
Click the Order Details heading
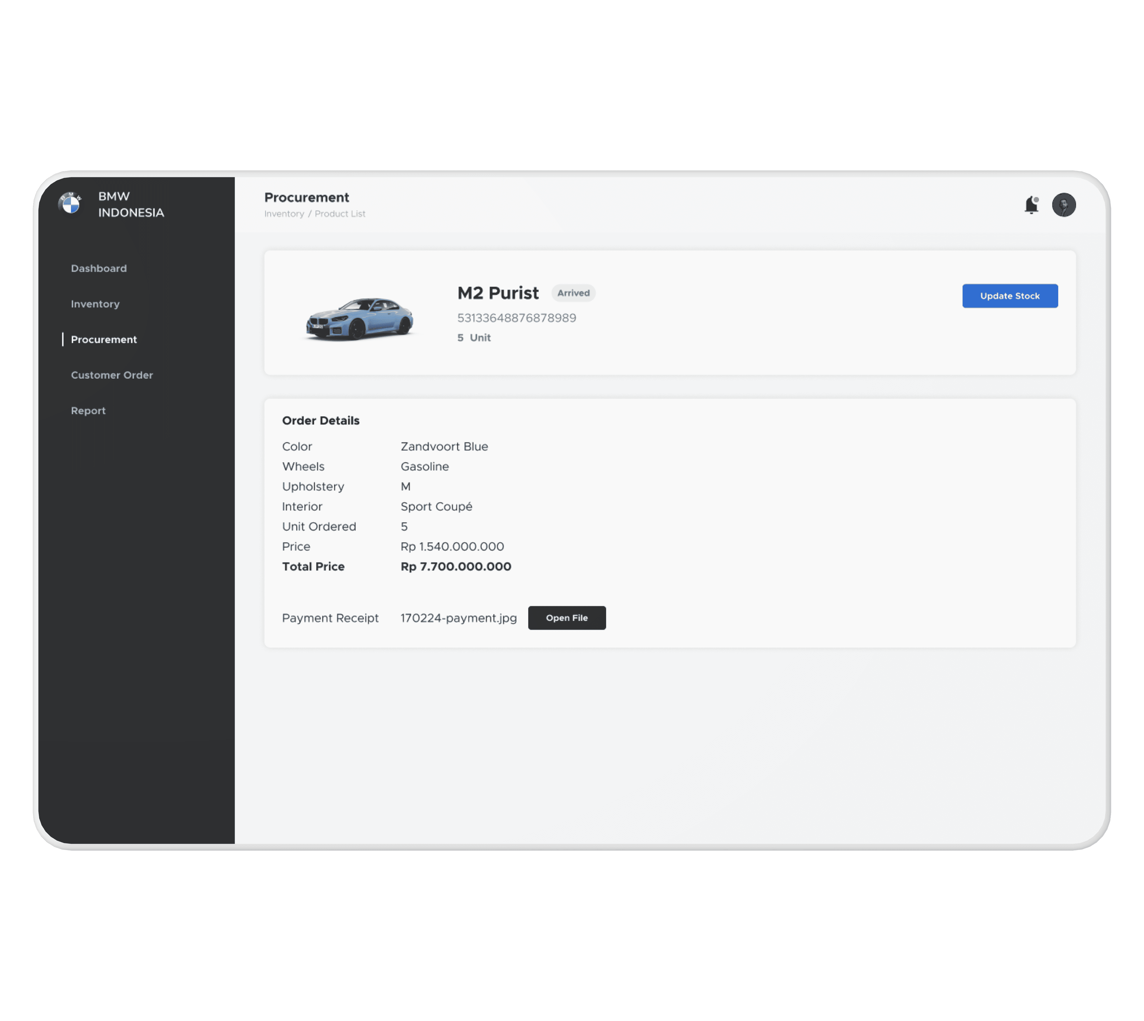tap(321, 421)
